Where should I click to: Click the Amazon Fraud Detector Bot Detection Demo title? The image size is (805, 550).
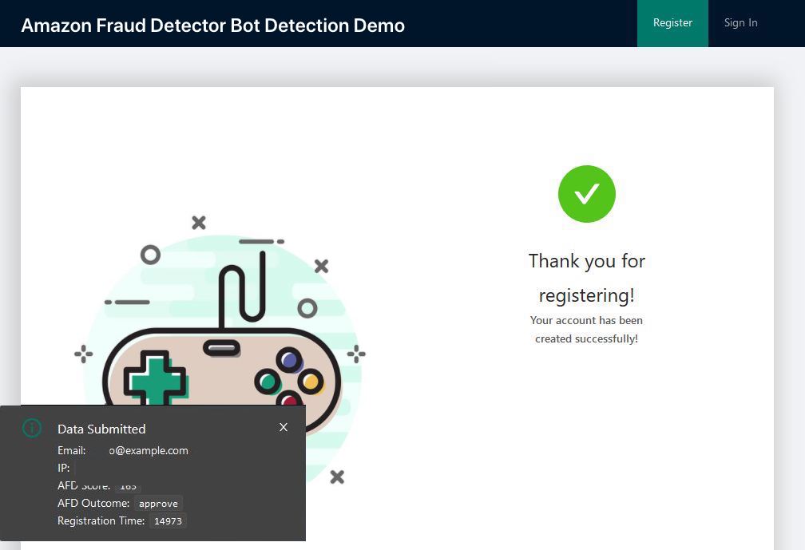click(x=212, y=25)
